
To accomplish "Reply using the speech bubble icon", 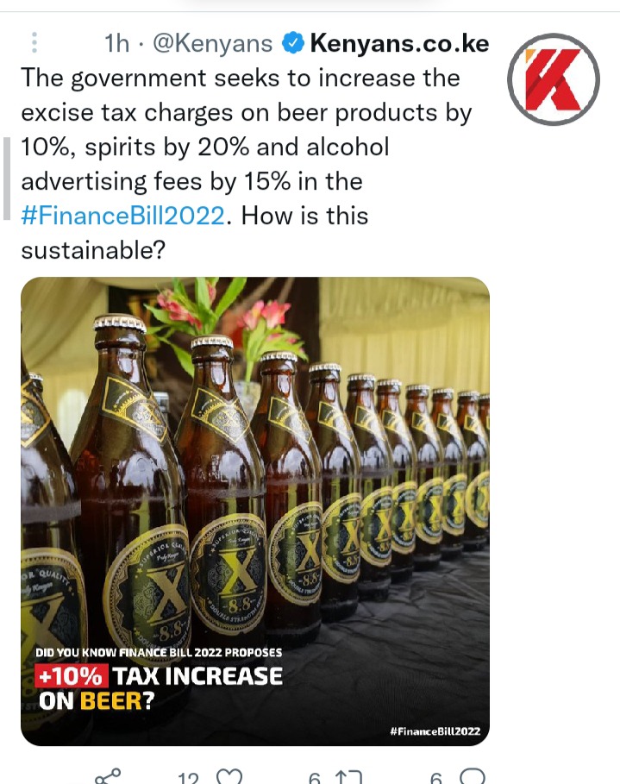I will click(x=472, y=777).
